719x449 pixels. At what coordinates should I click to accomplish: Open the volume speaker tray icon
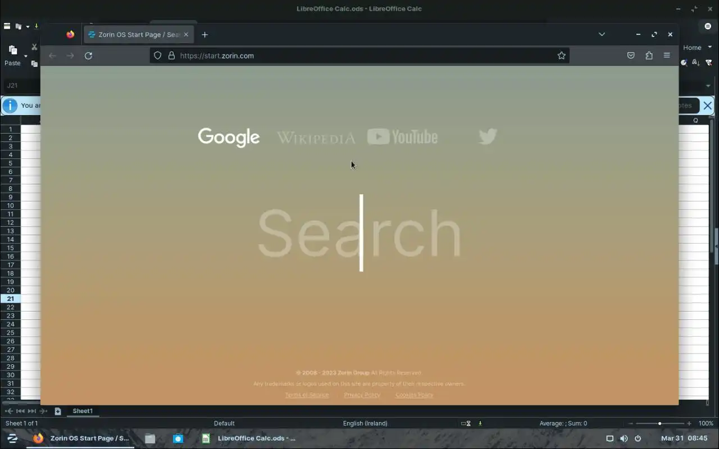tap(624, 438)
